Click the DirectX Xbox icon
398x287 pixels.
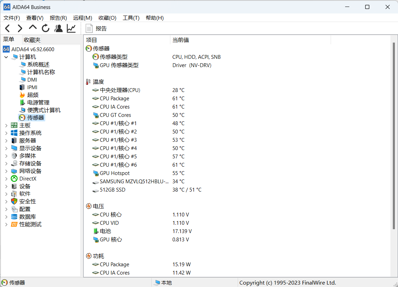coord(14,179)
